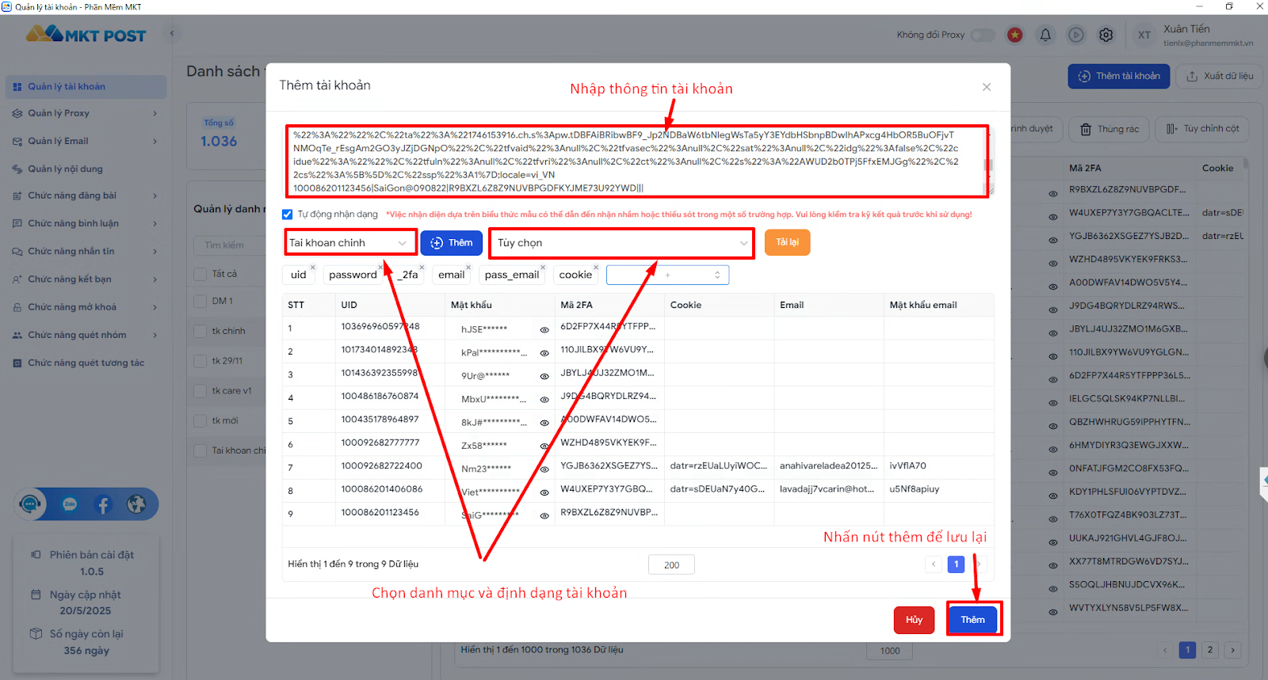This screenshot has height=680, width=1268.
Task: Expand Quản lý Email menu
Action: click(x=86, y=141)
